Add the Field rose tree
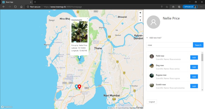 [x=194, y=58]
